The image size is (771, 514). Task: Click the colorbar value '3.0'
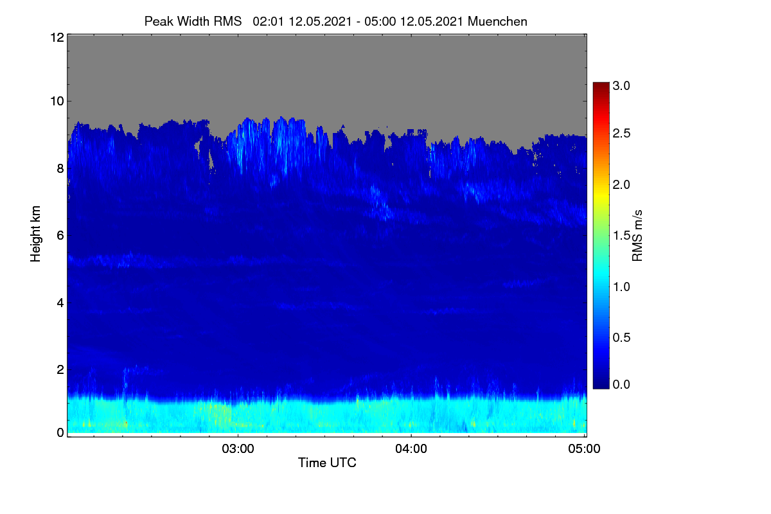point(621,85)
